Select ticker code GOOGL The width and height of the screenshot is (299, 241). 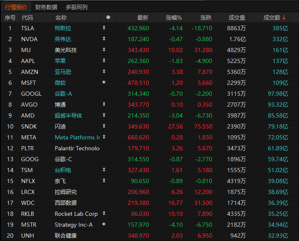pos(31,94)
